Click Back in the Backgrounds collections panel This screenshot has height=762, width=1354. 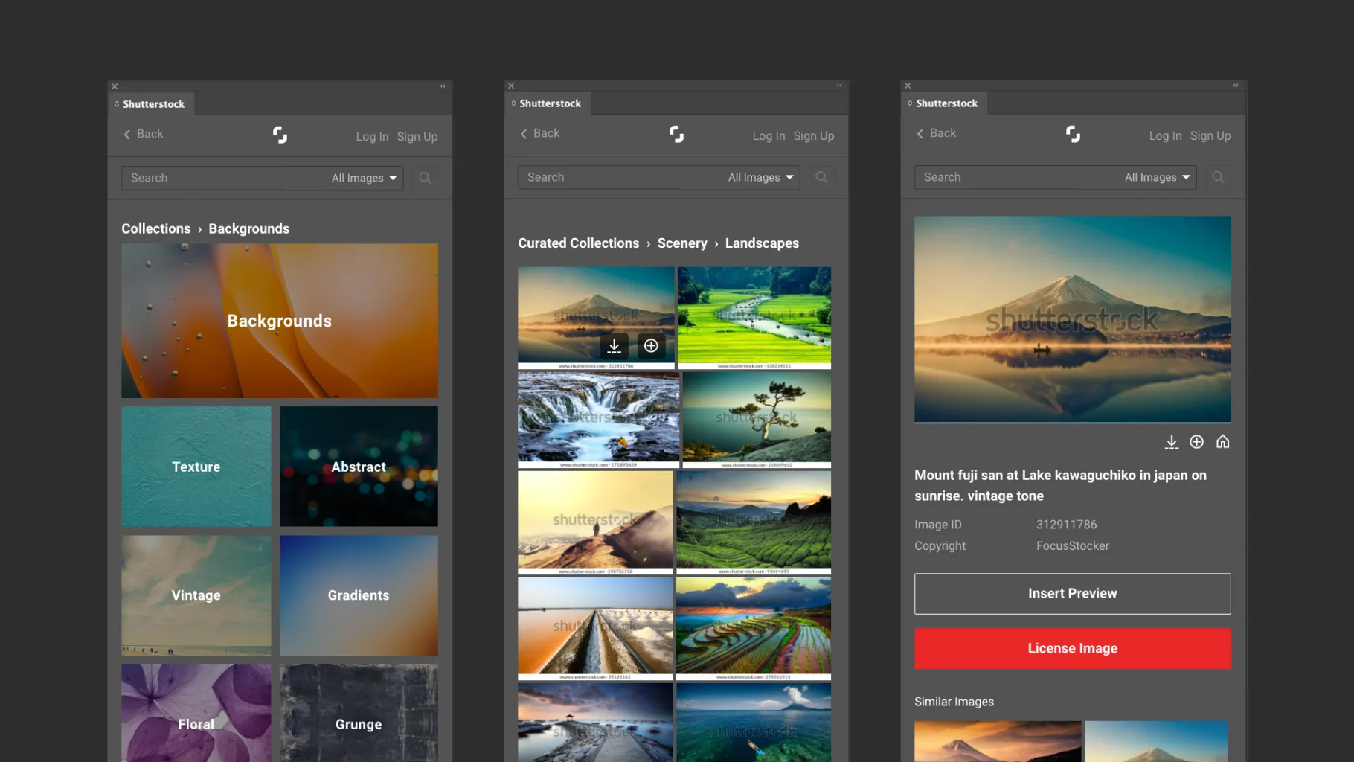coord(143,134)
